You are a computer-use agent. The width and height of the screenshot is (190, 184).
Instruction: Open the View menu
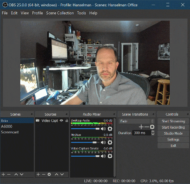[x=25, y=13]
